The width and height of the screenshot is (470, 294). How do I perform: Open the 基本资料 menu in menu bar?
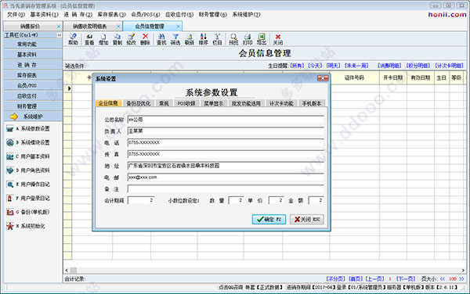[44, 14]
